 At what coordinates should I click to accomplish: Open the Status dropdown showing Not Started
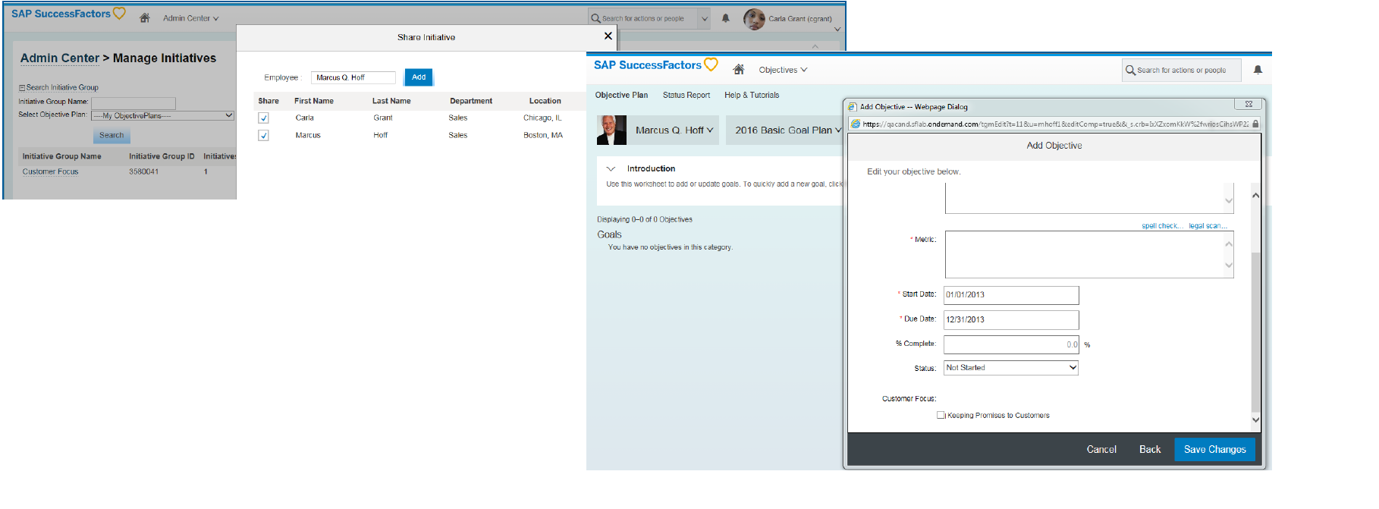(x=1011, y=368)
